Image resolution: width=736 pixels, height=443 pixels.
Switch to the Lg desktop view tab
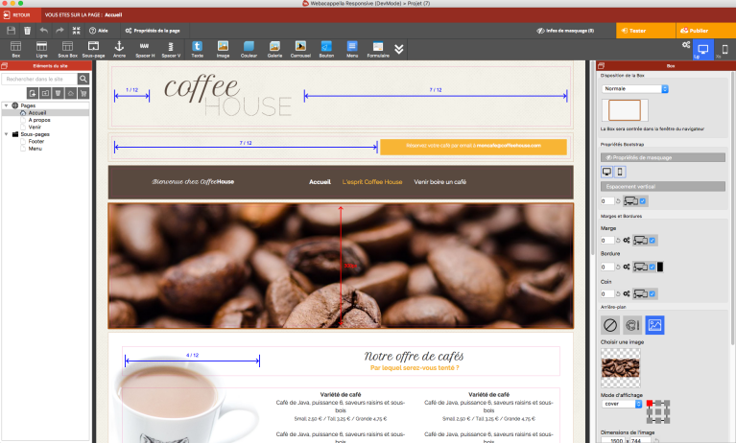tap(702, 50)
